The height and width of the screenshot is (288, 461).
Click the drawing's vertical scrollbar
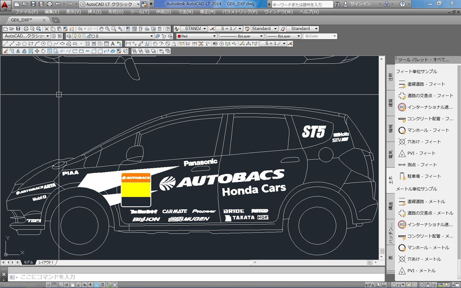pyautogui.click(x=382, y=158)
